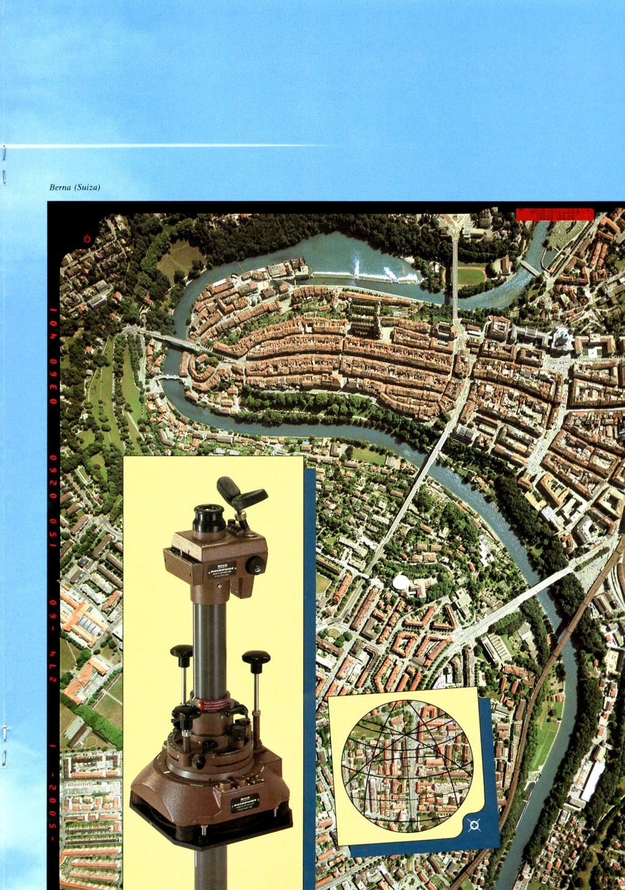Click the red WILD data label
Image resolution: width=625 pixels, height=890 pixels.
[555, 214]
